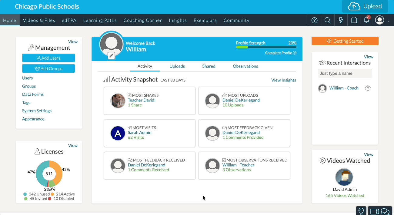The image size is (394, 215).
Task: Open Coaching Corner in the navigation menu
Action: 143,20
